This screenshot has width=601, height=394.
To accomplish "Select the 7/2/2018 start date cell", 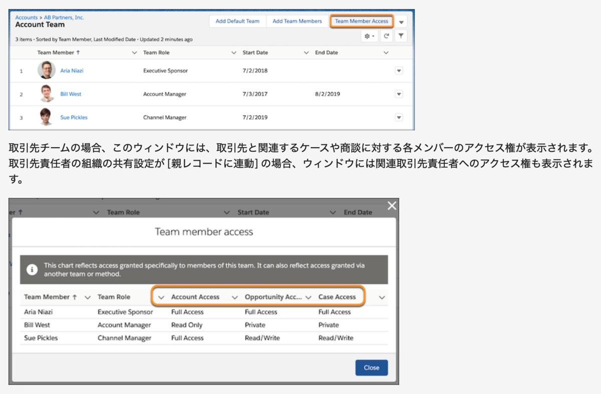I will coord(255,71).
